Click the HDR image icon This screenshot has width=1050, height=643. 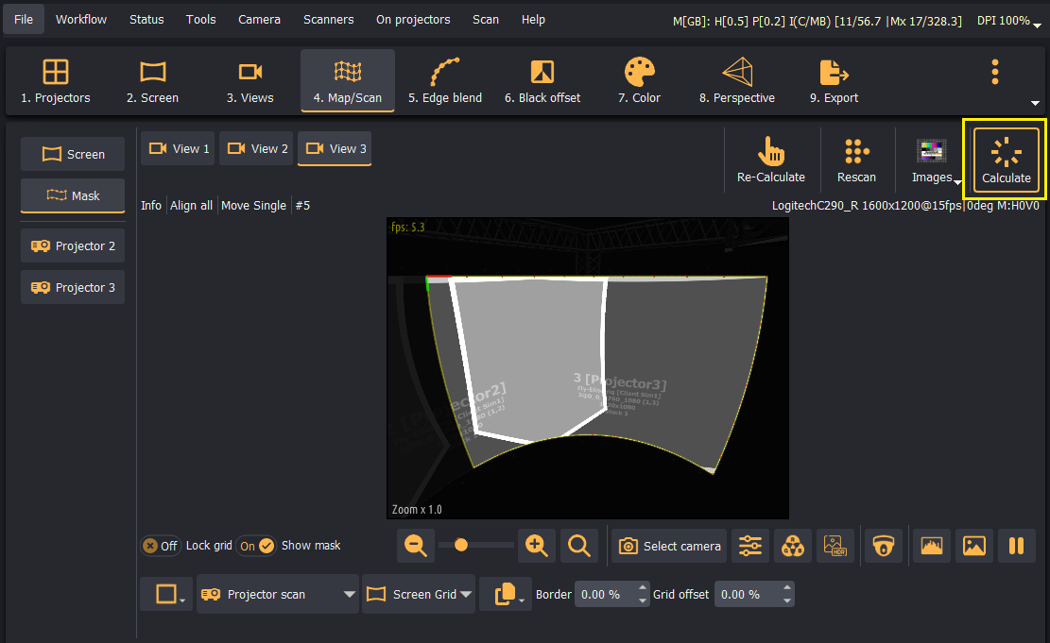835,546
